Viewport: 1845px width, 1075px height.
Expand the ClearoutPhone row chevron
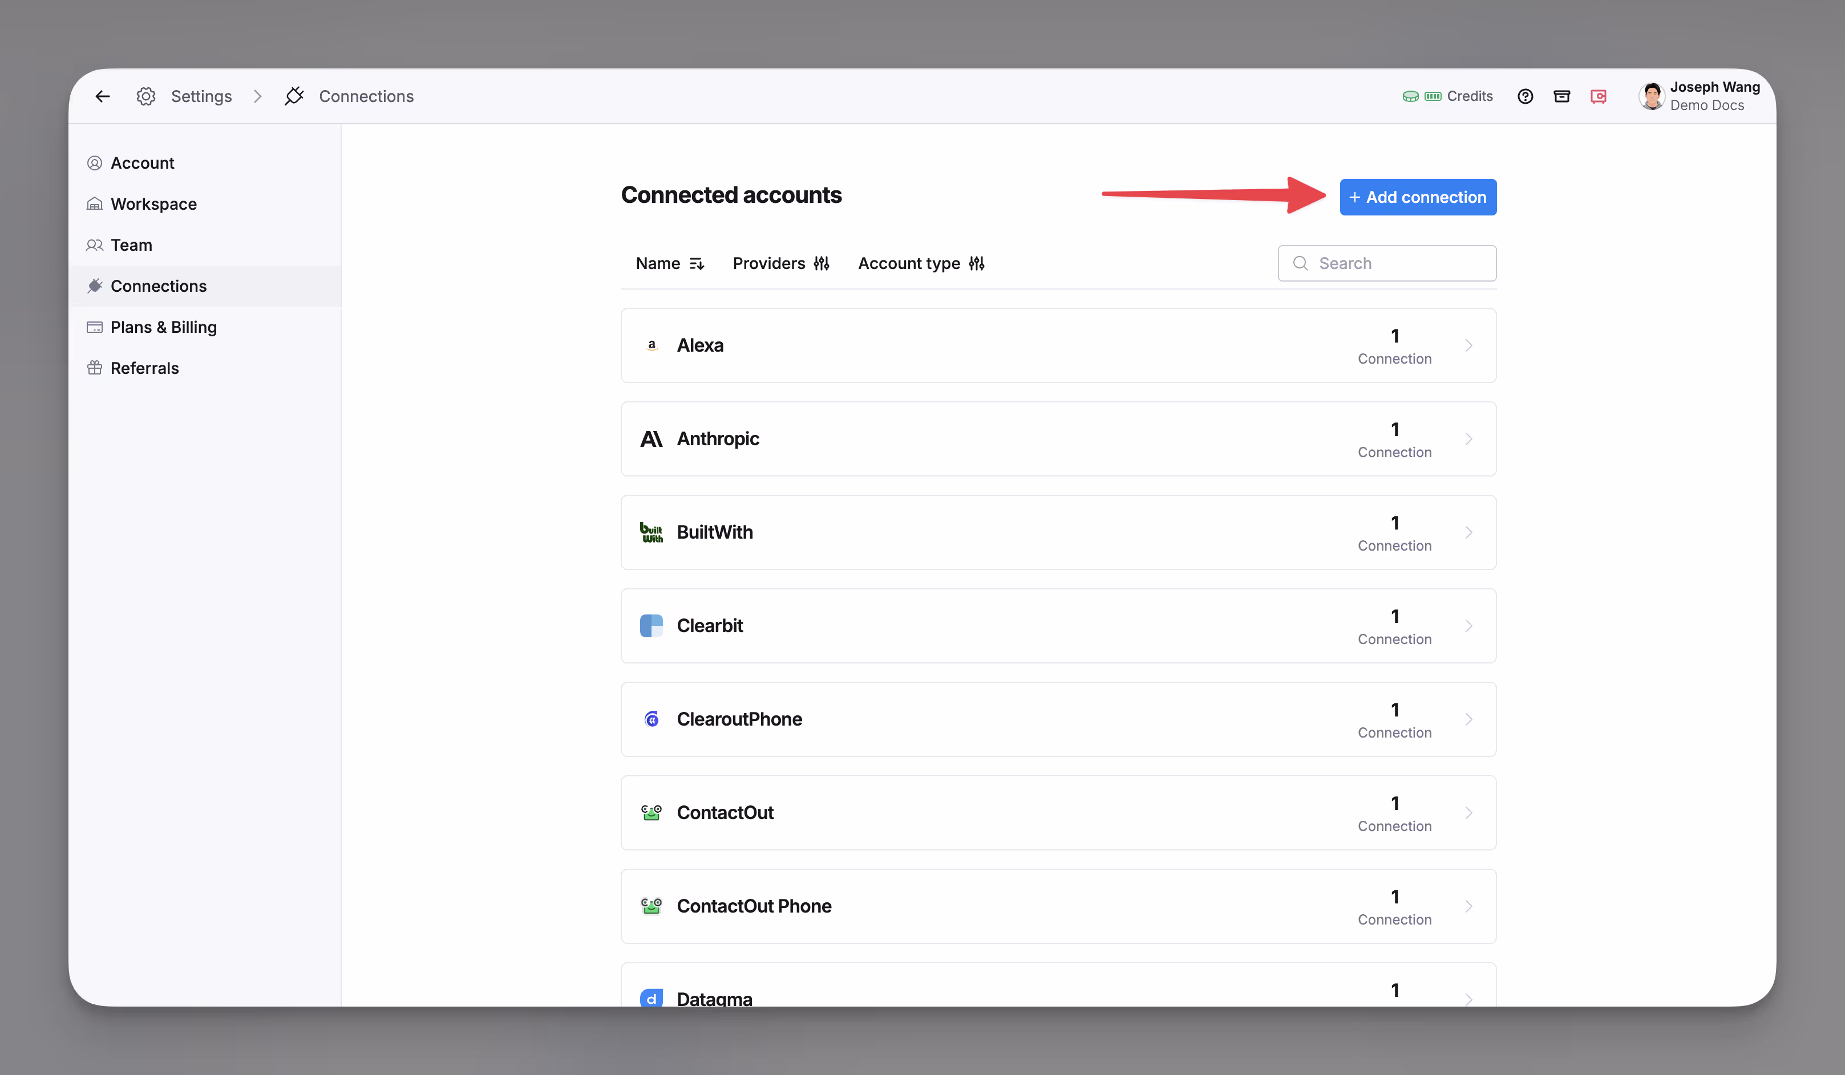point(1468,719)
